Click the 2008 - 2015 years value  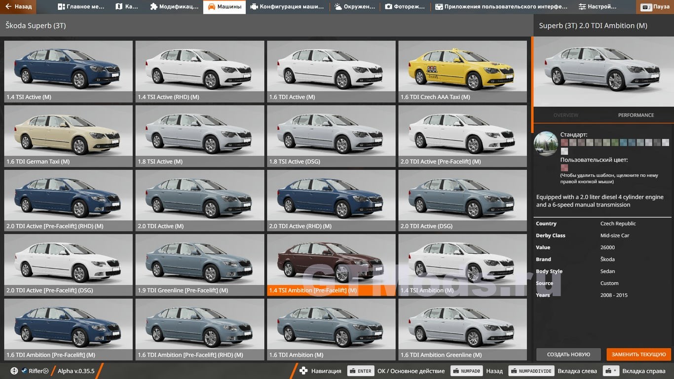click(614, 295)
